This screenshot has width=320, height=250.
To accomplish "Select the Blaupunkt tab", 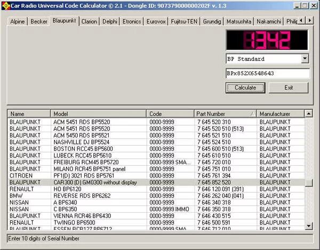I will [64, 21].
